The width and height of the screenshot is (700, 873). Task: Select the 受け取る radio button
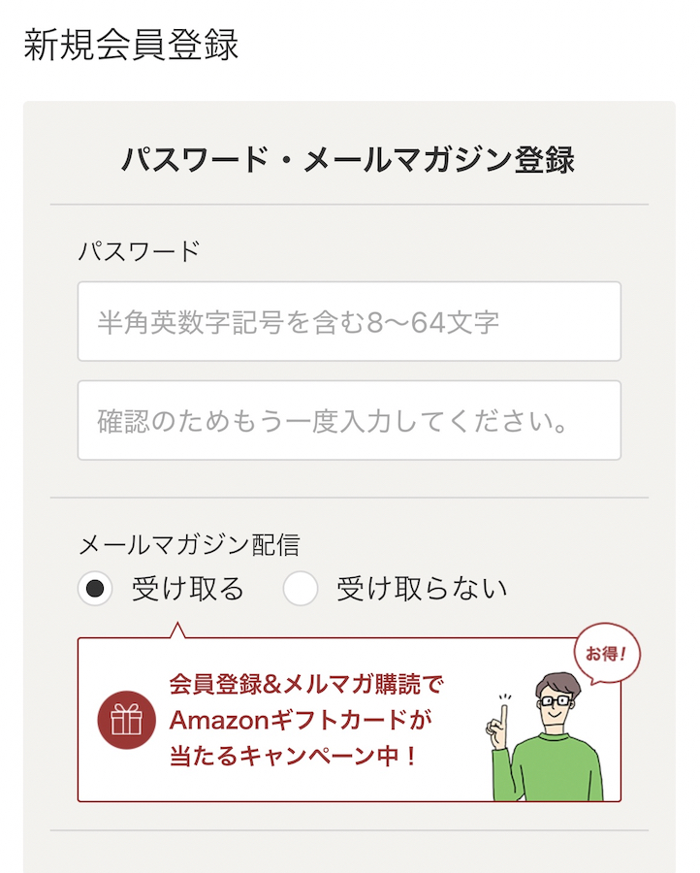pos(95,589)
